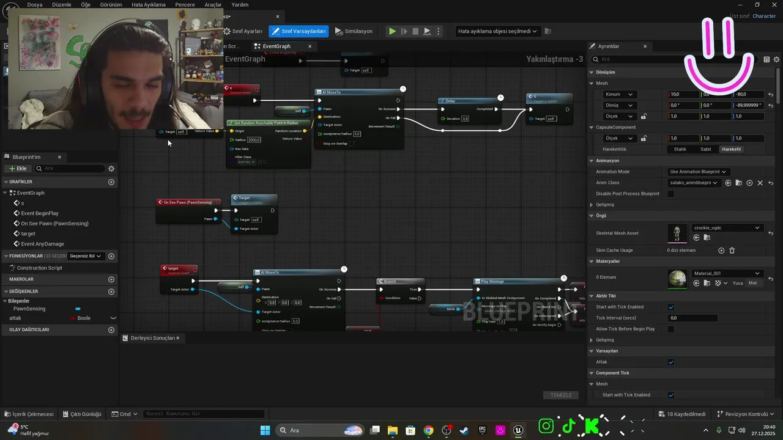This screenshot has height=440, width=783.
Task: Set mobility to Sabit
Action: pyautogui.click(x=706, y=149)
